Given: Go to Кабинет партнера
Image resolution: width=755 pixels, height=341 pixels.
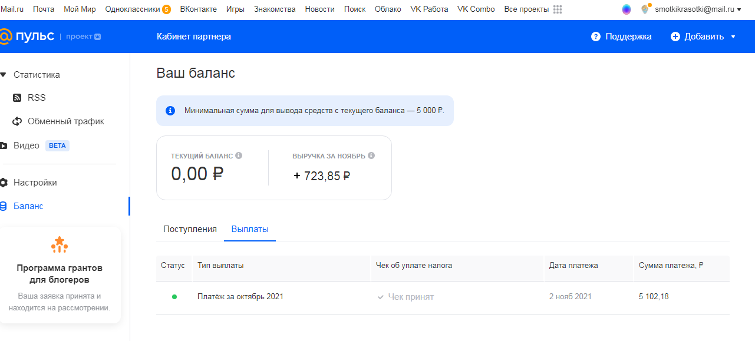Looking at the screenshot, I should [x=194, y=37].
